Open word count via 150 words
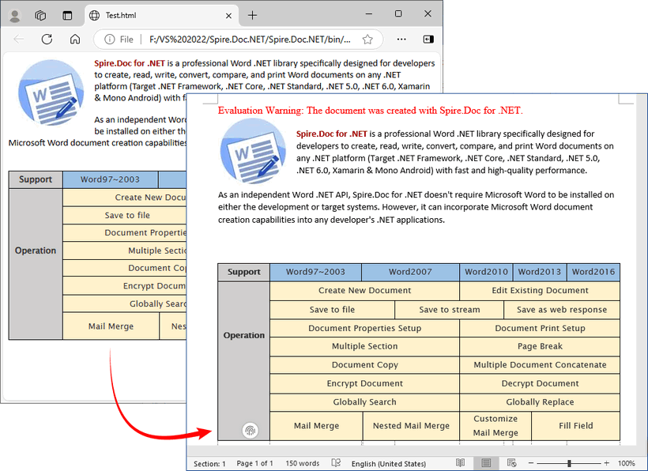648x471 pixels. [302, 463]
